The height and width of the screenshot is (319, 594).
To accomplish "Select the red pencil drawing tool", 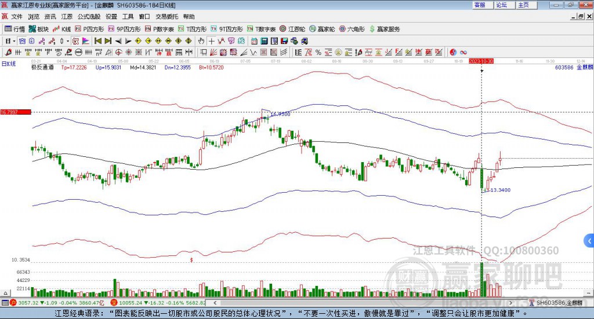I will 8,52.
